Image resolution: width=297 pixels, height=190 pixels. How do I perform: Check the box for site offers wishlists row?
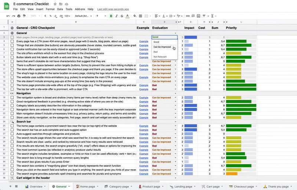click(12, 53)
